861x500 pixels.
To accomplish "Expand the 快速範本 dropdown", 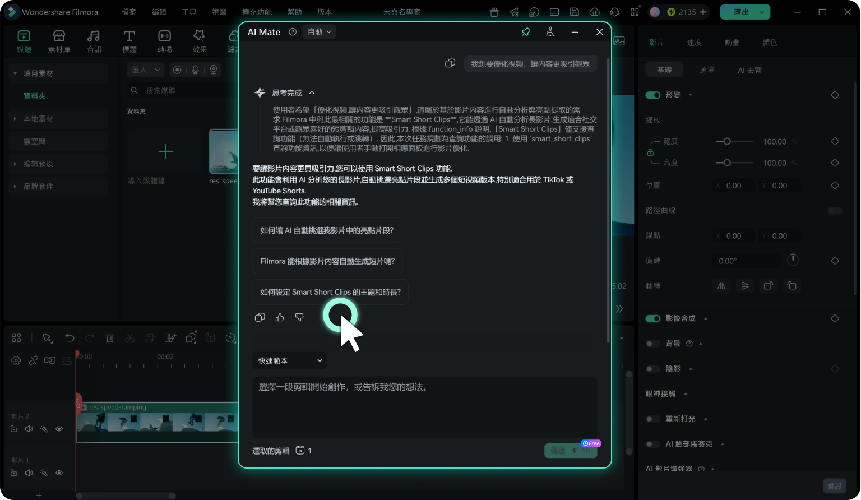I will (x=289, y=360).
